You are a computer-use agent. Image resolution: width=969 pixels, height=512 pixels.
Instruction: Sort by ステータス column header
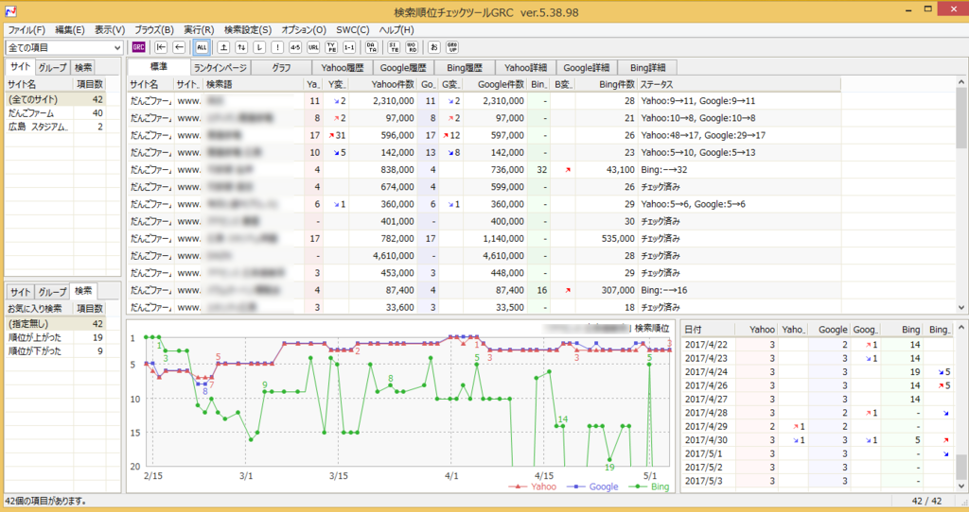click(x=738, y=84)
